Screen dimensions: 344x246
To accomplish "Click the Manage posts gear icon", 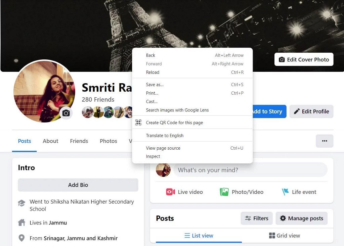I will [x=283, y=218].
